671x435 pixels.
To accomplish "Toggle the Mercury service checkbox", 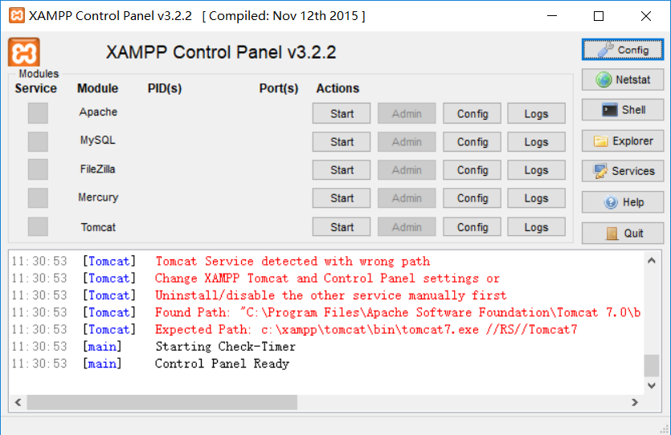I will (x=38, y=198).
